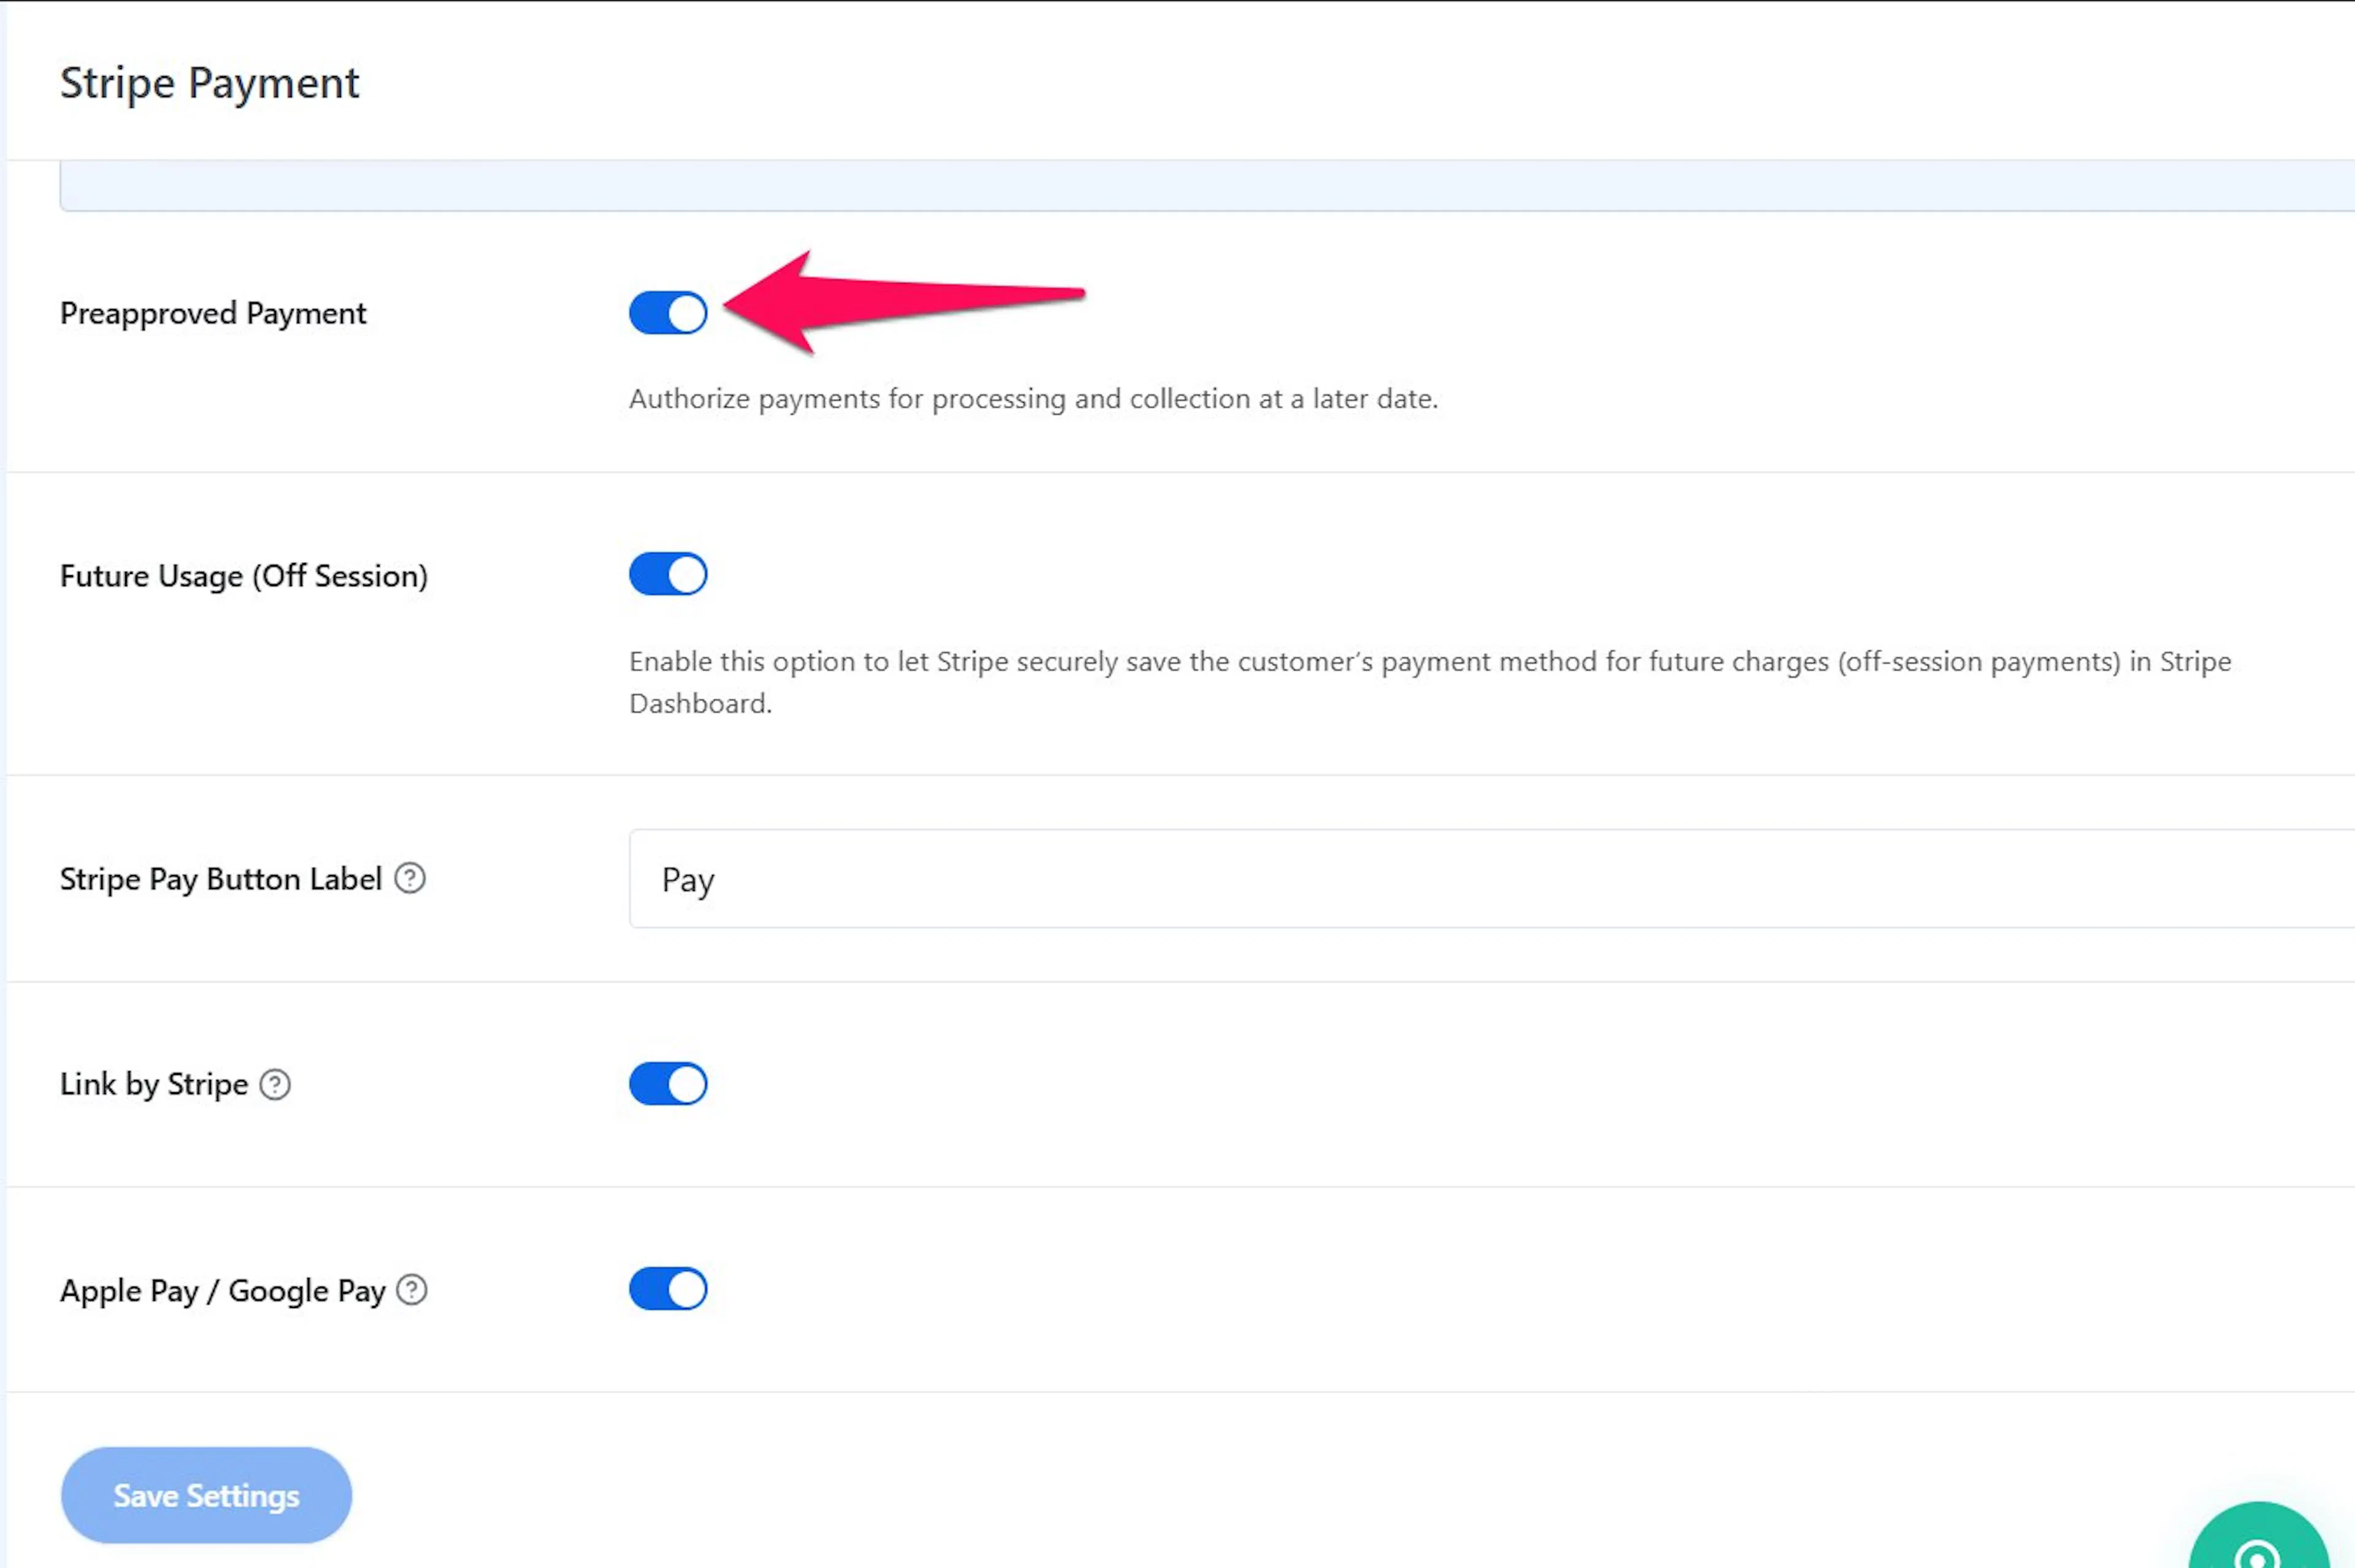
Task: Click the Apple Pay / Google Pay label
Action: pos(223,1291)
